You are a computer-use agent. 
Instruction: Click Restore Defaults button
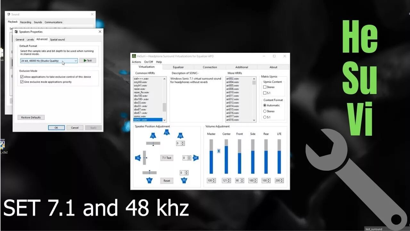tap(31, 117)
